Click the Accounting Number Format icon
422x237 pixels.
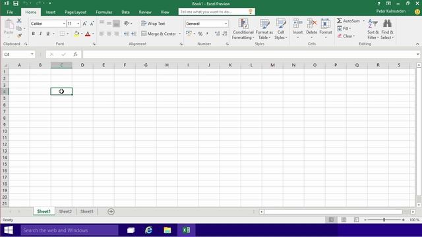point(189,34)
